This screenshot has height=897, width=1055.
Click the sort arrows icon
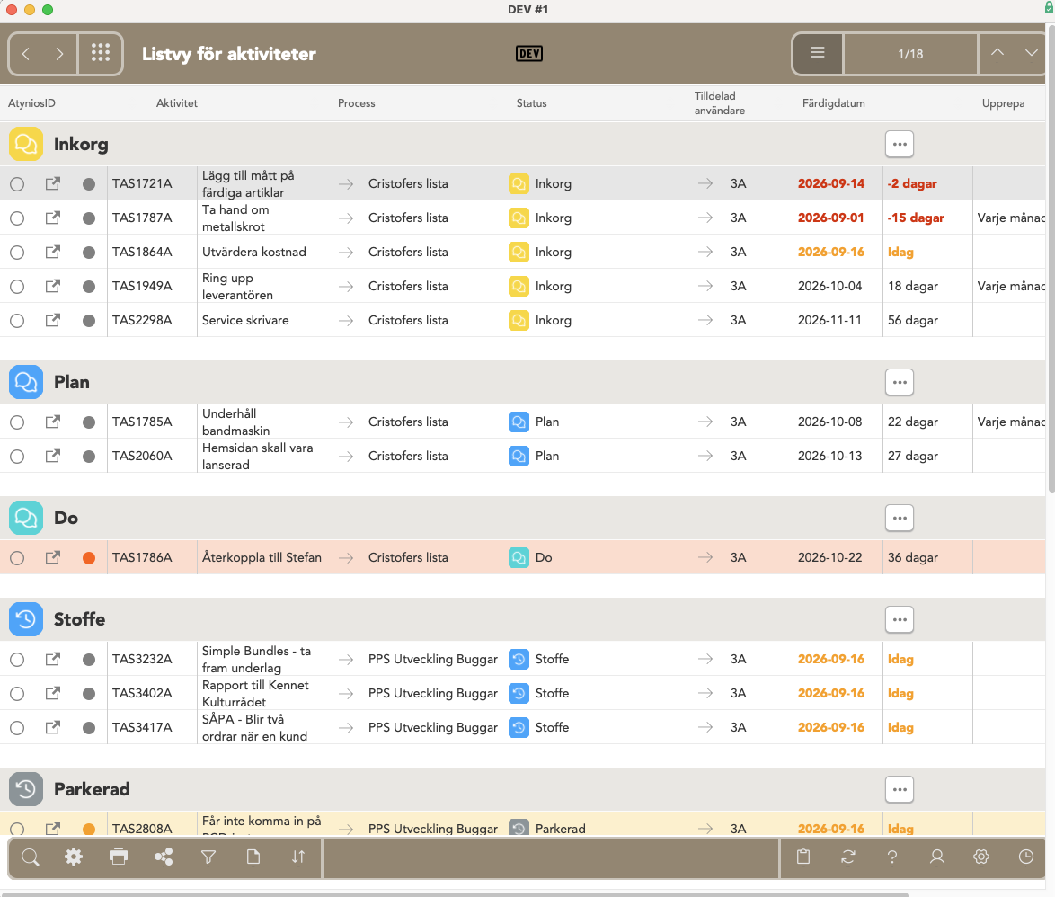pos(298,857)
